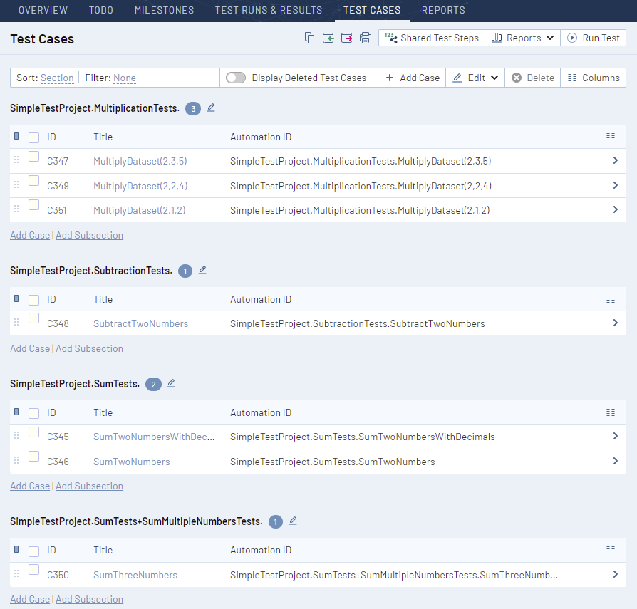
Task: Click drag handle for case C348
Action: pos(16,323)
